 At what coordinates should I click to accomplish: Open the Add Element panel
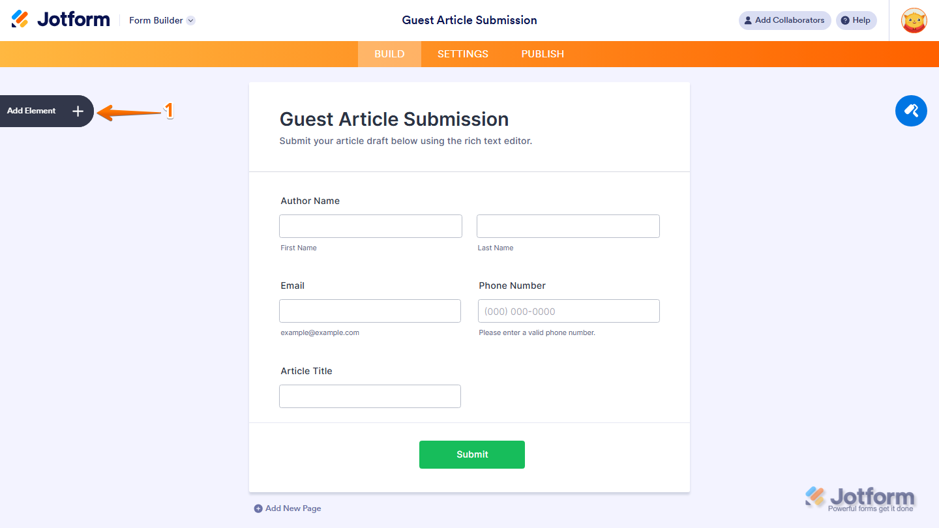[31, 111]
